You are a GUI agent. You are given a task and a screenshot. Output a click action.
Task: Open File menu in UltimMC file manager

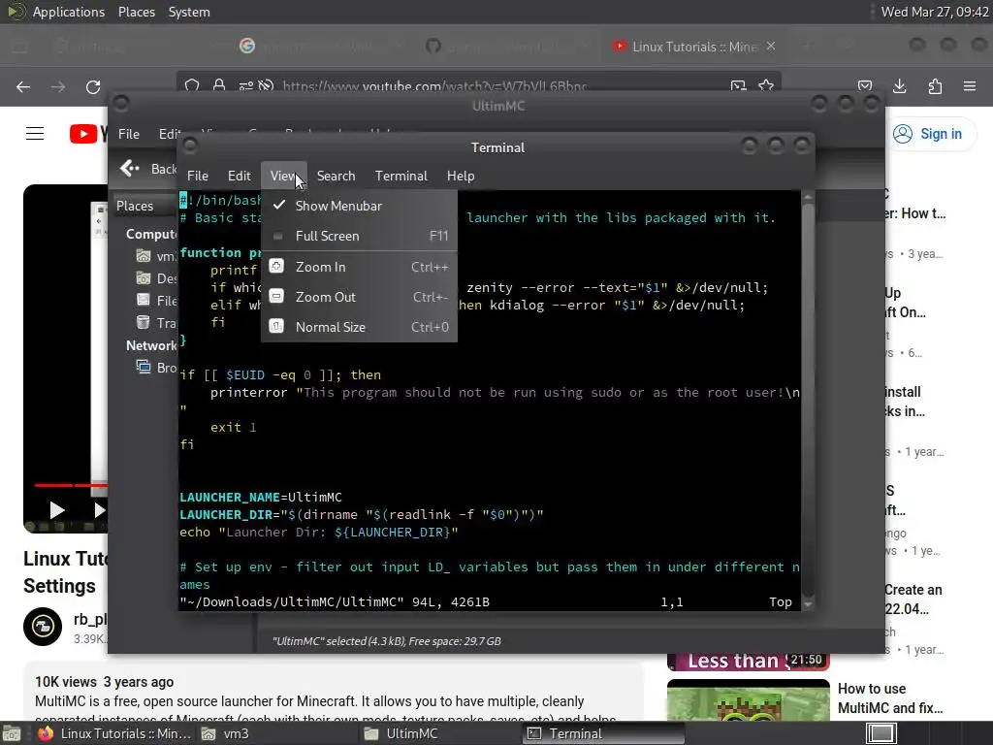pyautogui.click(x=129, y=134)
